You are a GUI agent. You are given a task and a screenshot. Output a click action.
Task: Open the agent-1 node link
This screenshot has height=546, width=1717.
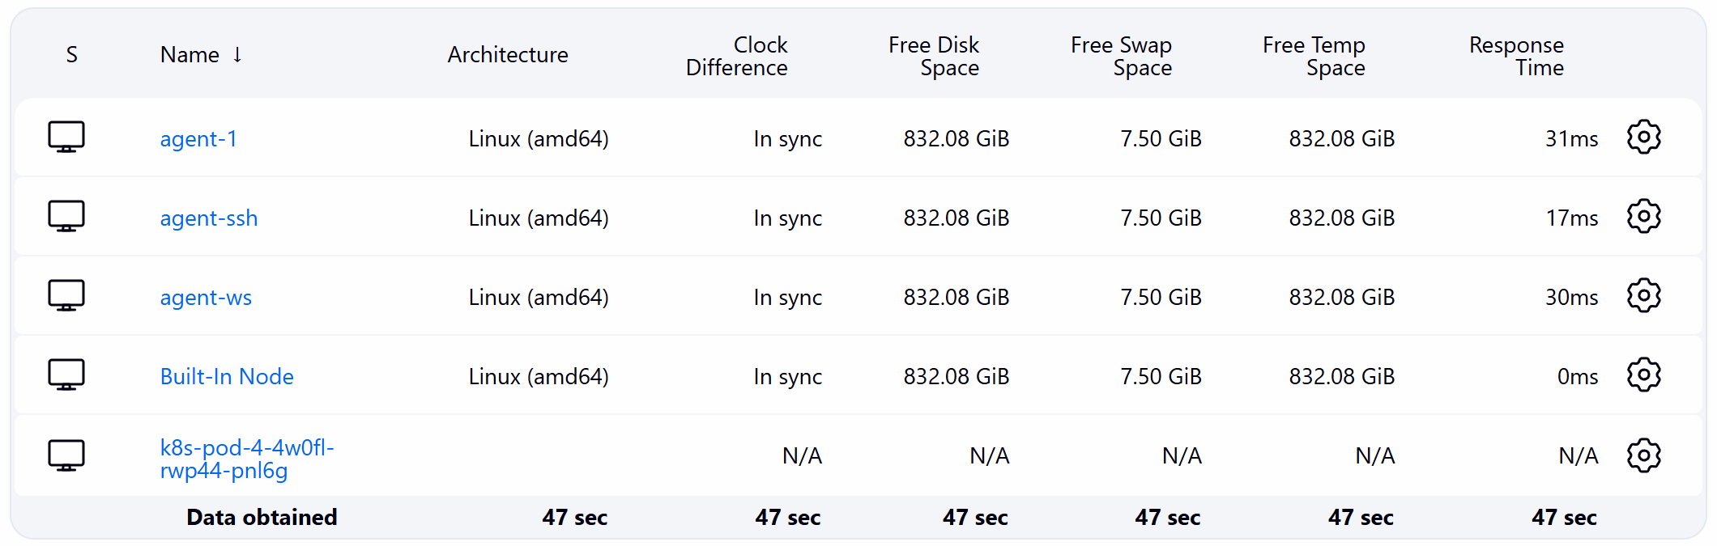pos(198,139)
